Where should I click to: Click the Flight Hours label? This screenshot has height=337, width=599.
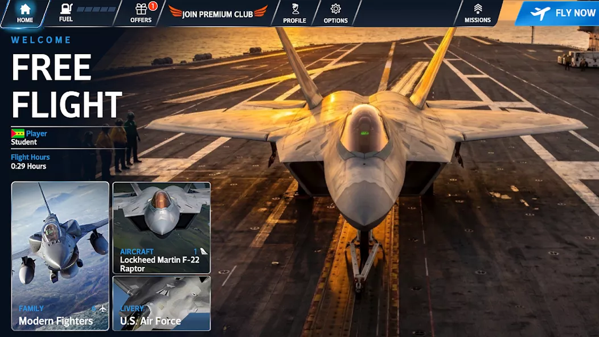point(30,157)
